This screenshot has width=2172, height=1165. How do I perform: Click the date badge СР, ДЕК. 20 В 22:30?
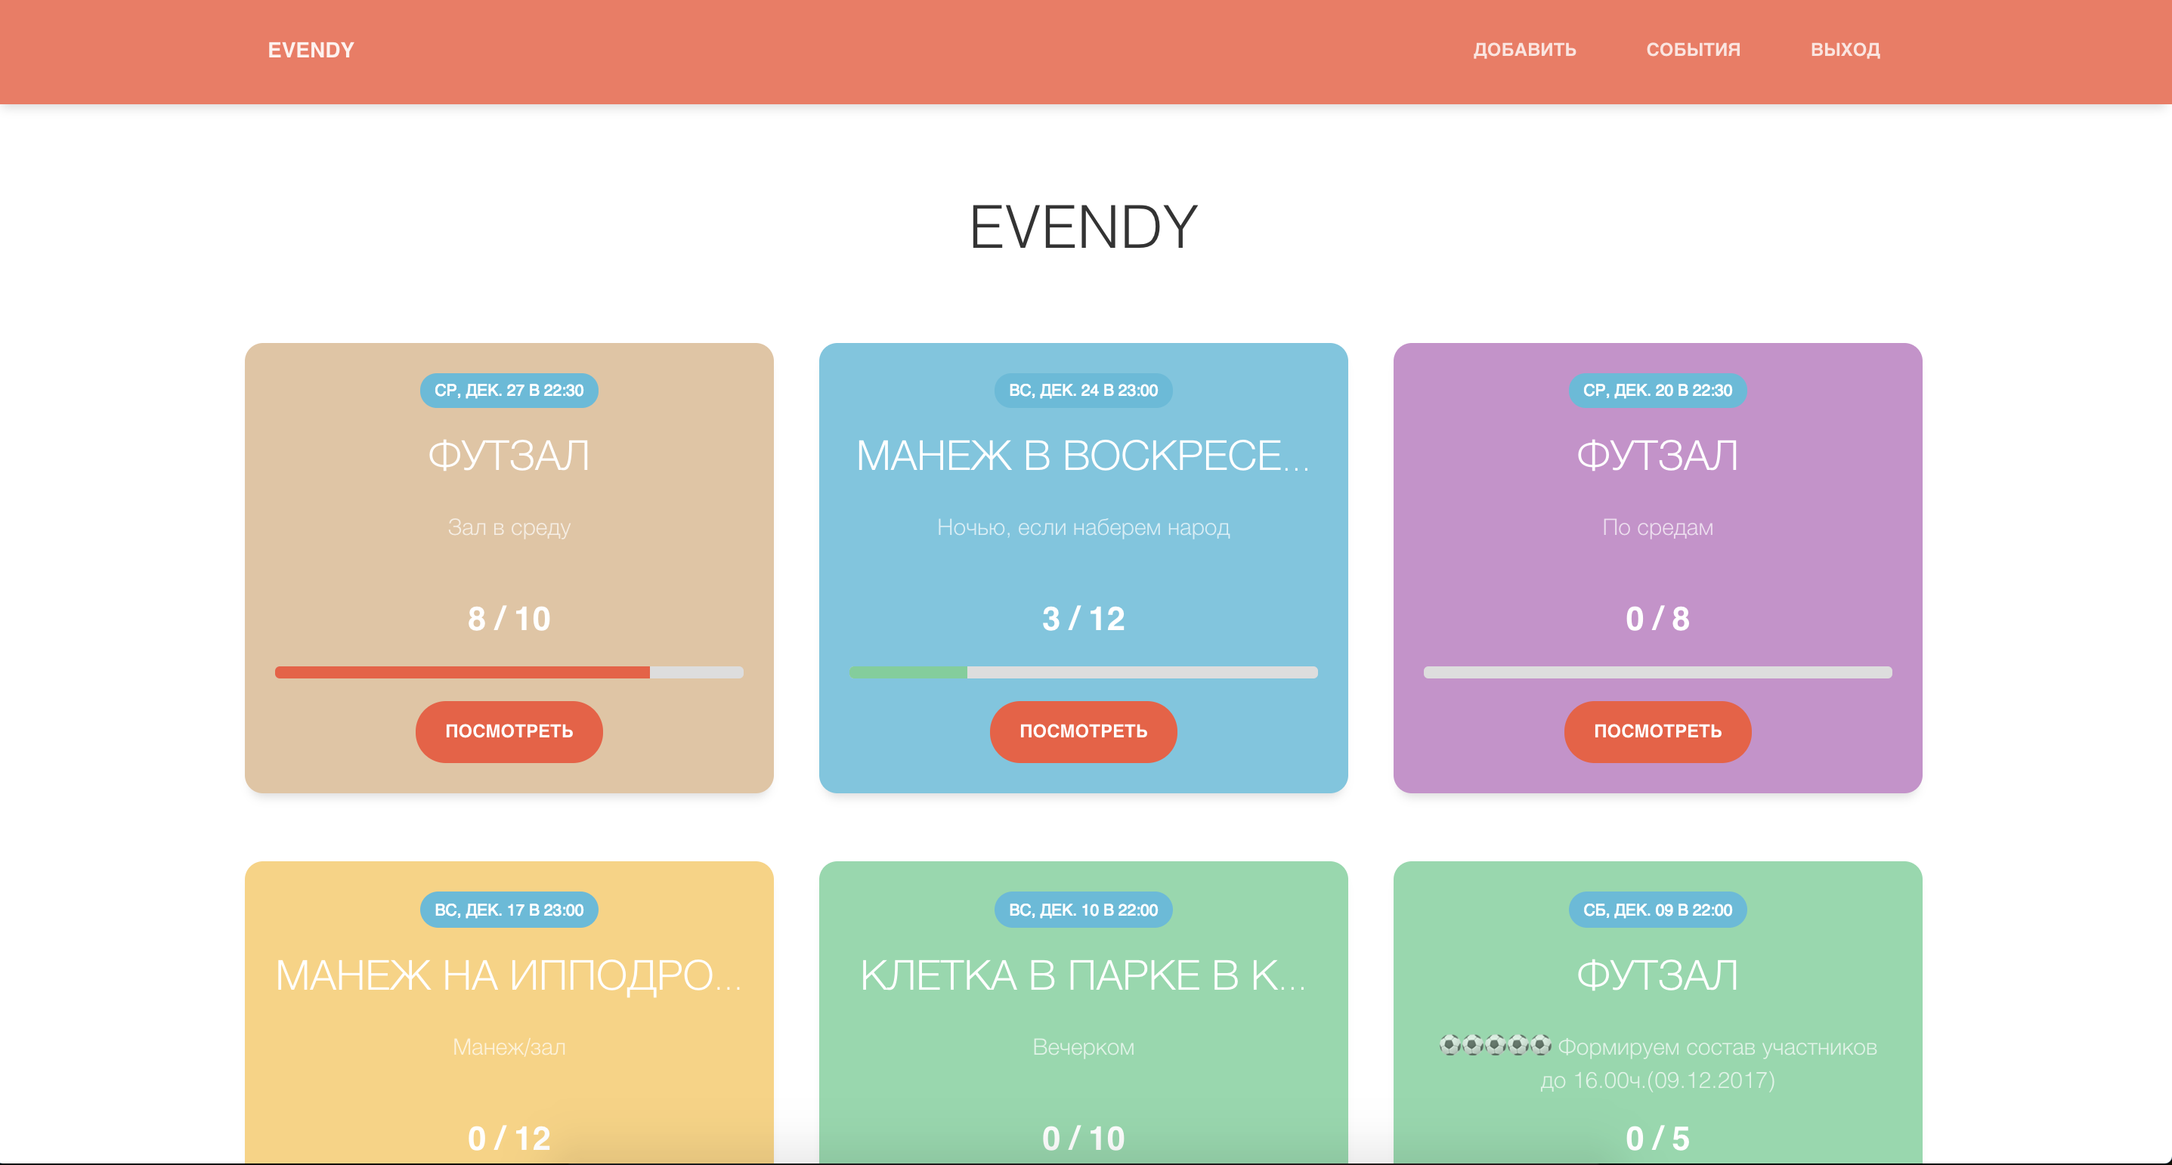click(x=1657, y=391)
